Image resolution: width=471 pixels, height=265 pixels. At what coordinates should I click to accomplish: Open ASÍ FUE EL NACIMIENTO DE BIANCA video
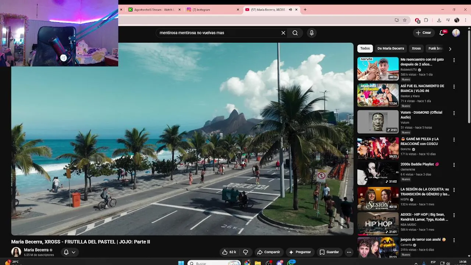click(422, 88)
